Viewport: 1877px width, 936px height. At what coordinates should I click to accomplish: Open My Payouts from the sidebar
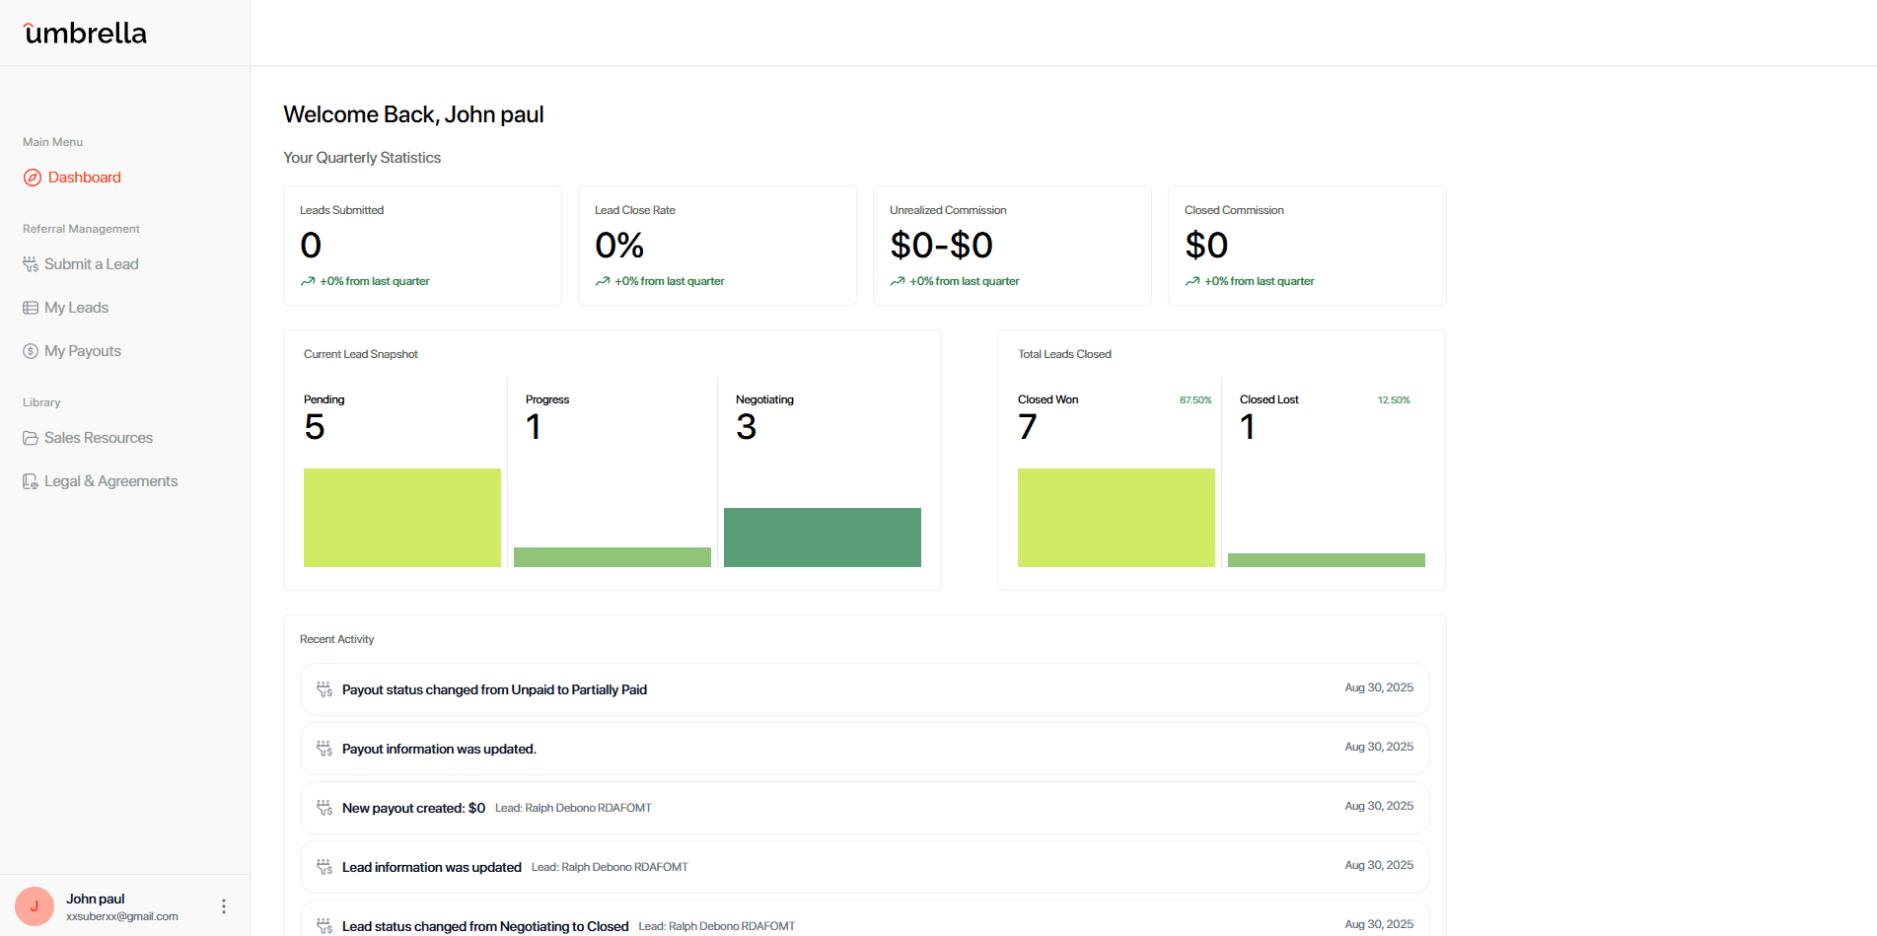[x=82, y=350]
